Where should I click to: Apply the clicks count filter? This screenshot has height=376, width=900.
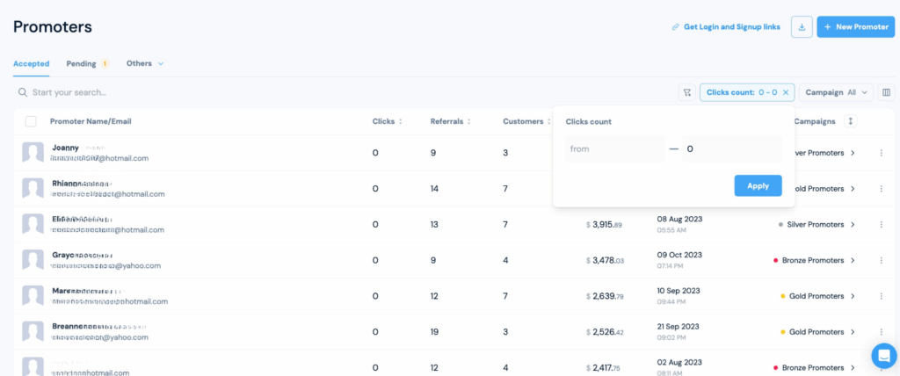[x=758, y=186]
